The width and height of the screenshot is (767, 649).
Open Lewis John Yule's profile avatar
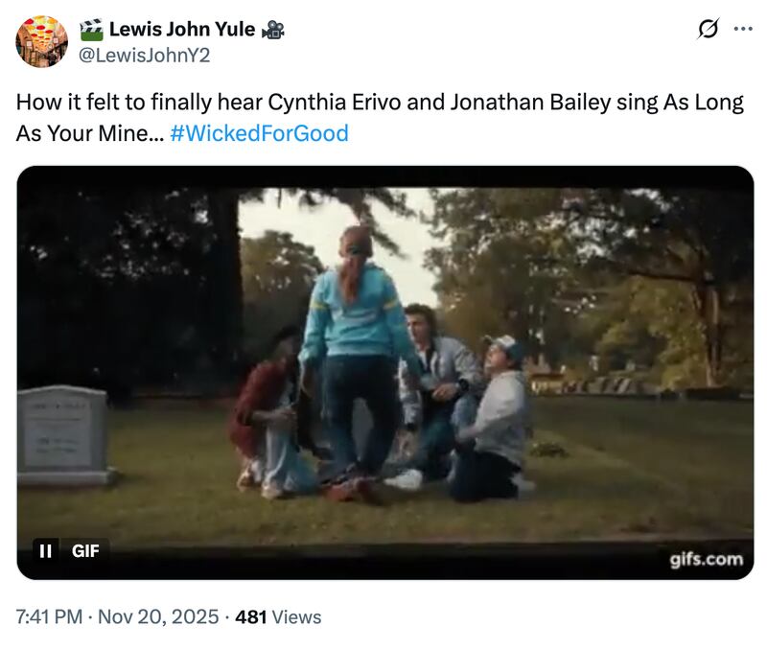(42, 42)
